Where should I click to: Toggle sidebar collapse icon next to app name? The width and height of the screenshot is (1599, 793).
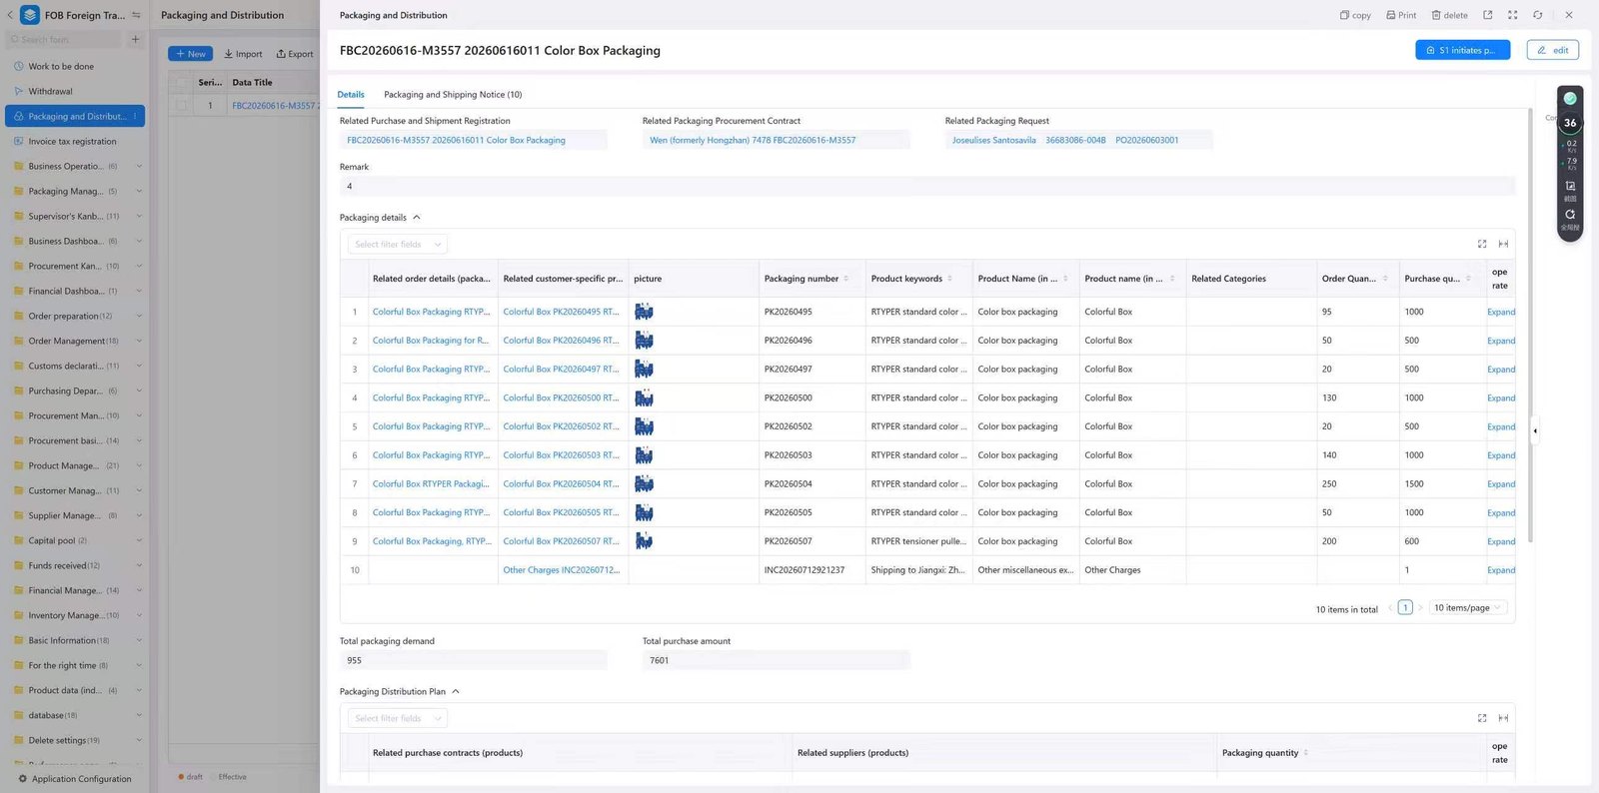pos(136,15)
